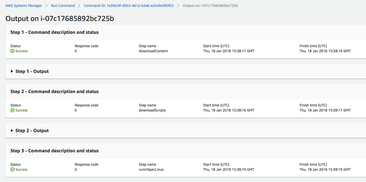This screenshot has height=182, width=366.
Task: Click the runInSpecLinux step name
Action: pyautogui.click(x=151, y=169)
